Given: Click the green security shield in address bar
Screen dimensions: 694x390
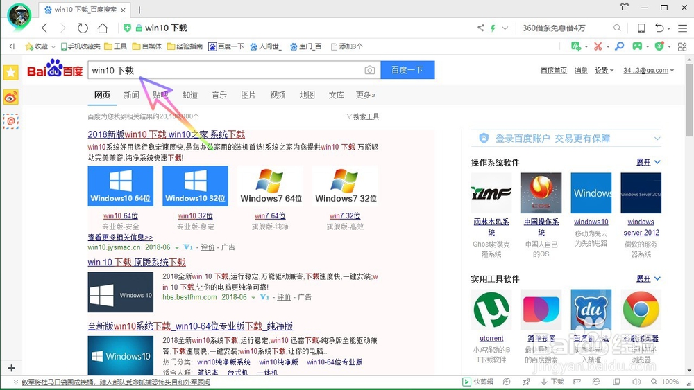Looking at the screenshot, I should pyautogui.click(x=128, y=28).
